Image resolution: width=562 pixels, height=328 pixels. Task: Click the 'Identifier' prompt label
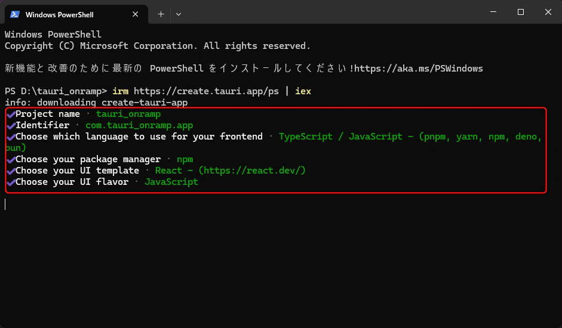click(42, 125)
